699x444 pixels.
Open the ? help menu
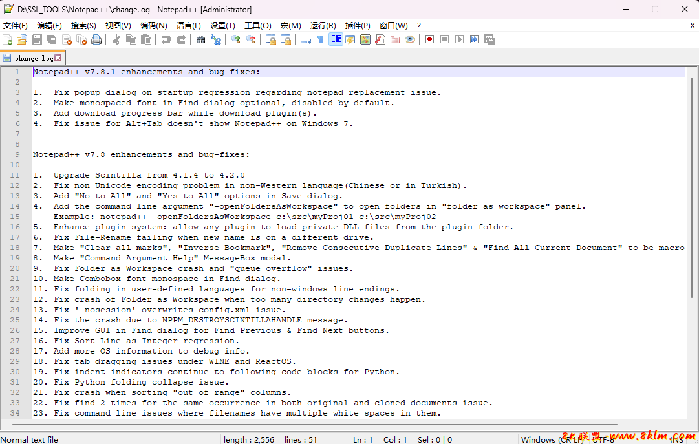[x=418, y=26]
